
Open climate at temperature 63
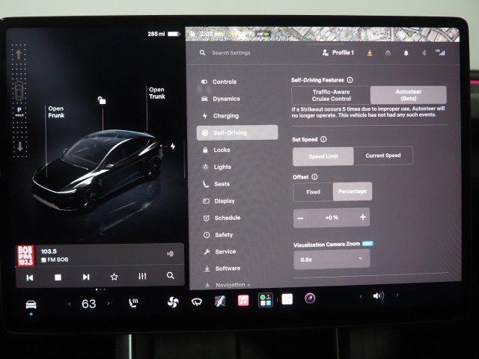point(88,304)
